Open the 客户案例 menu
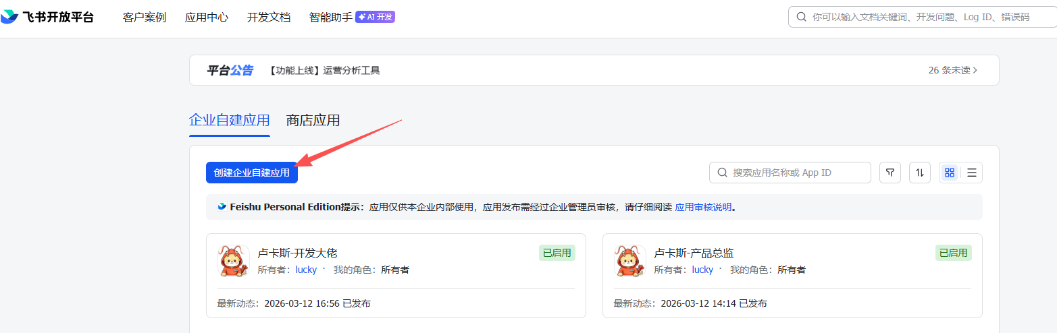Image resolution: width=1057 pixels, height=333 pixels. [x=145, y=18]
